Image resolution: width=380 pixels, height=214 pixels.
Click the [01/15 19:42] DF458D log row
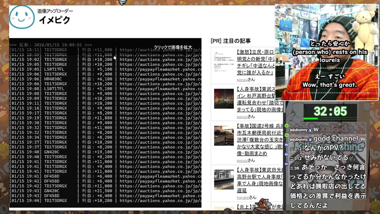105,181
